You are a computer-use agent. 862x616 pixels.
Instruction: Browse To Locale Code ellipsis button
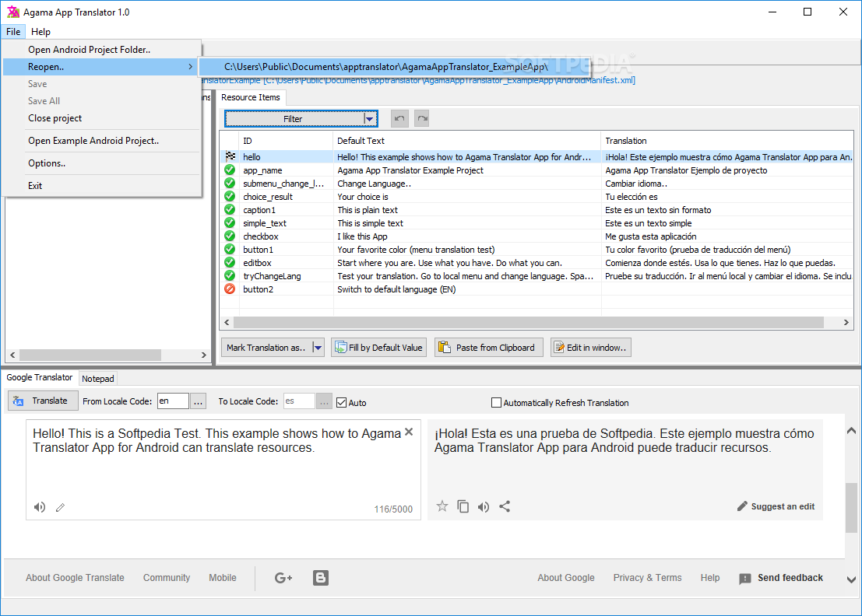click(325, 402)
